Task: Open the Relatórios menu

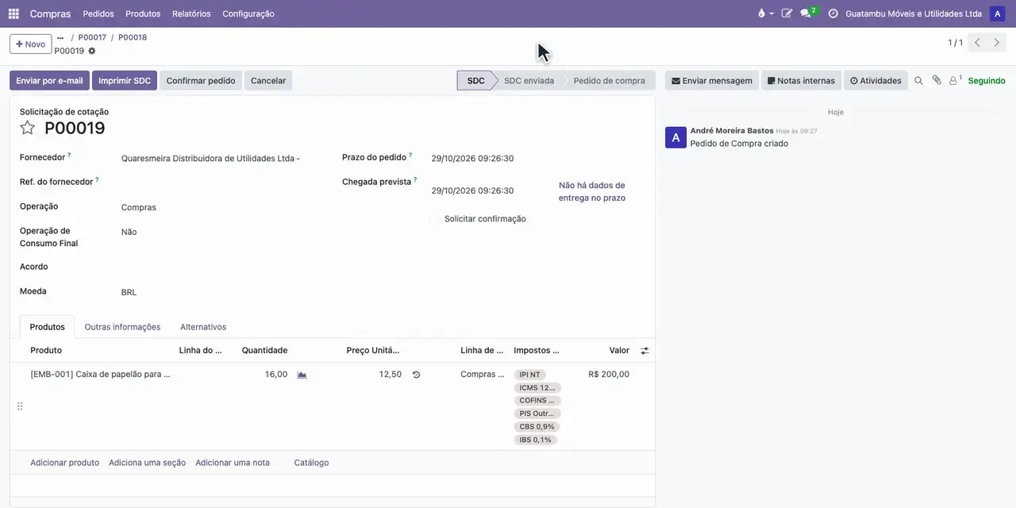Action: click(191, 13)
